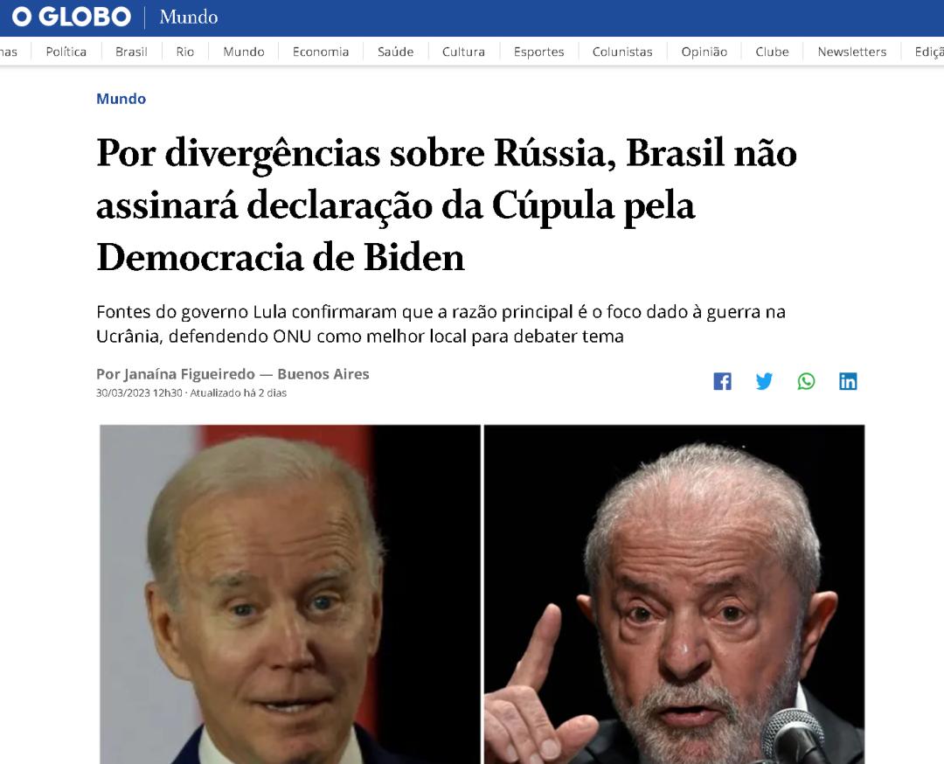Open Mundo in the navigation bar
Screen dimensions: 944x764
[x=244, y=52]
